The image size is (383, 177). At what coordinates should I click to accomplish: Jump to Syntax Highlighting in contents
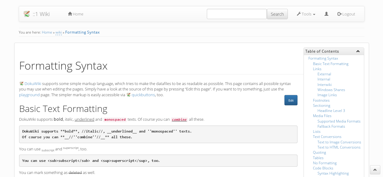pos(333,173)
